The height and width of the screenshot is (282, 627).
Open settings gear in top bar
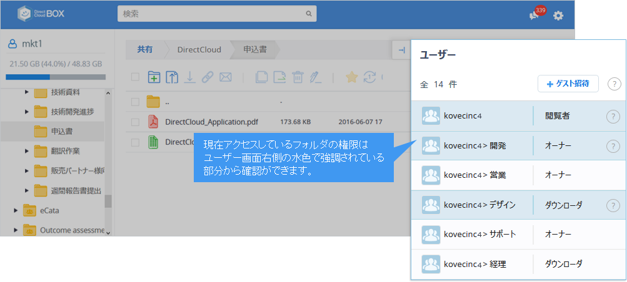tap(558, 15)
